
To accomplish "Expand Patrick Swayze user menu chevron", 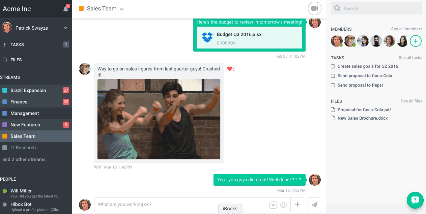I will pos(66,28).
